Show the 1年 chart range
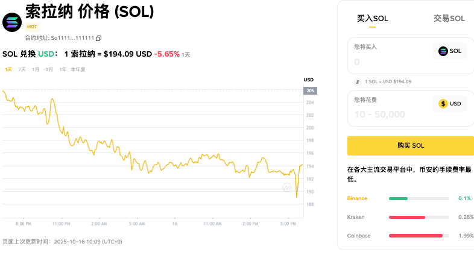Viewport: 474px width, 258px height. tap(63, 69)
